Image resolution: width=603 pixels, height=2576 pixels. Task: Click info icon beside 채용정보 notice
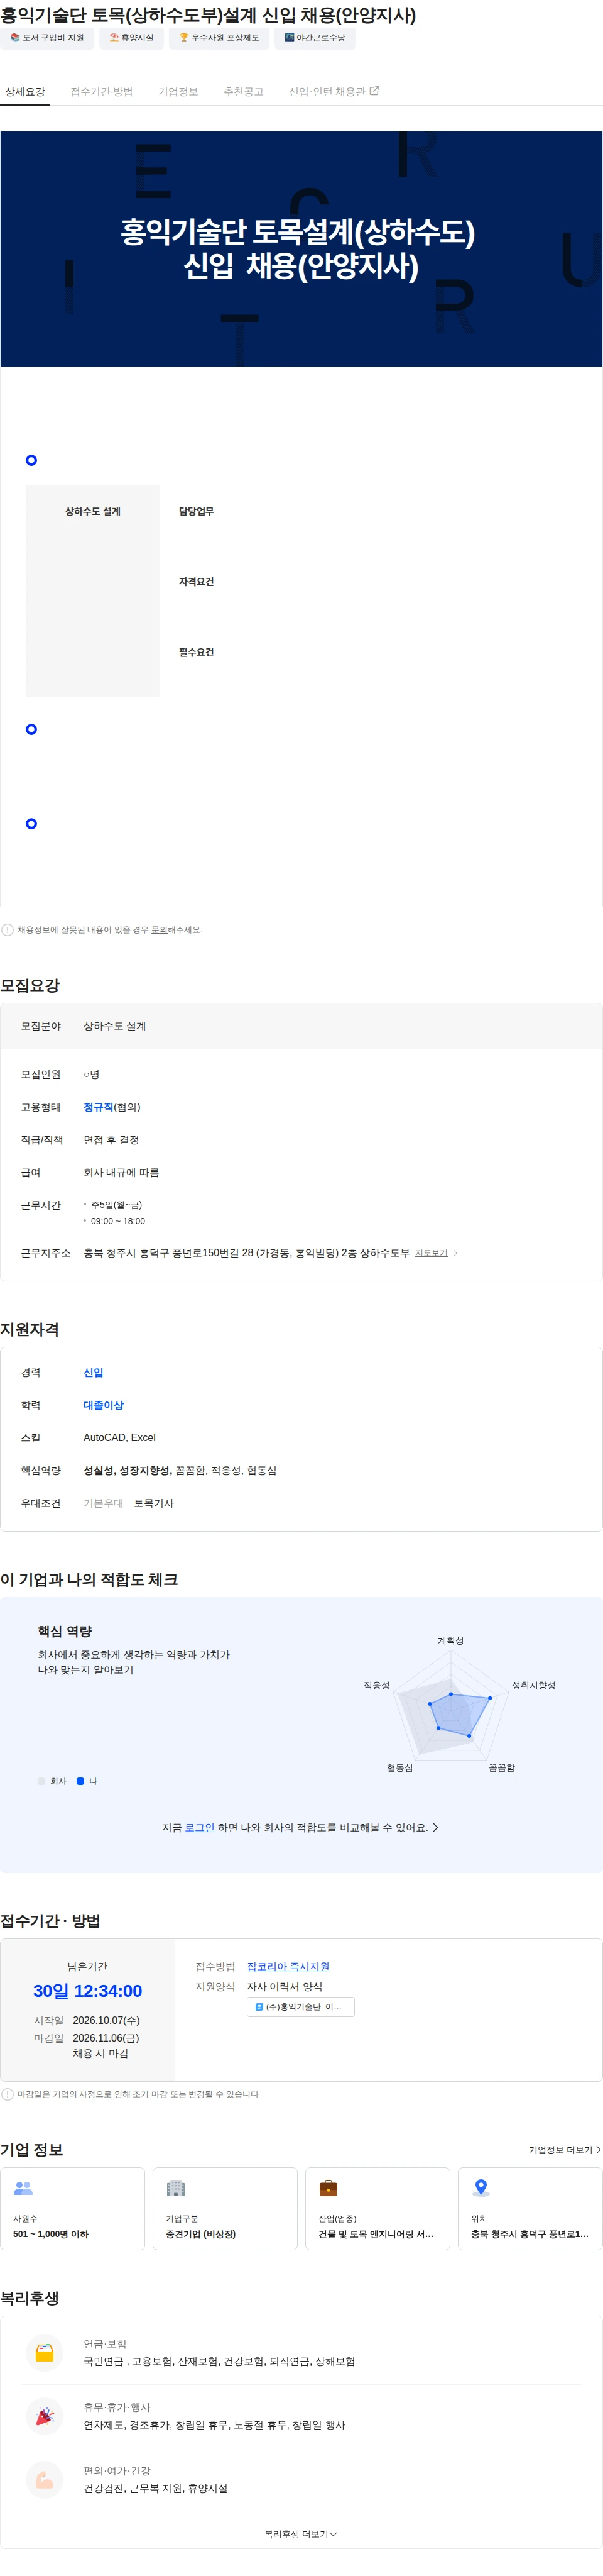tap(8, 929)
